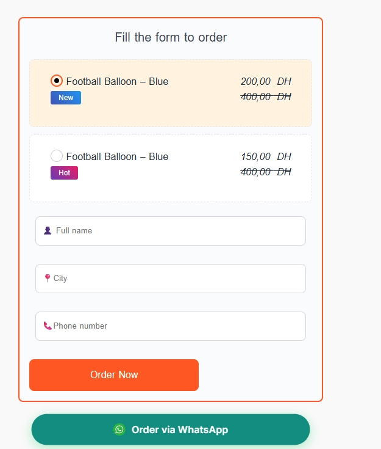The width and height of the screenshot is (381, 449).
Task: Focus the Phone number input field
Action: [x=177, y=326]
